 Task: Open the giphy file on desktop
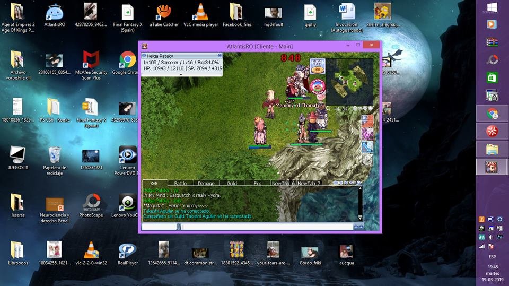pos(310,15)
